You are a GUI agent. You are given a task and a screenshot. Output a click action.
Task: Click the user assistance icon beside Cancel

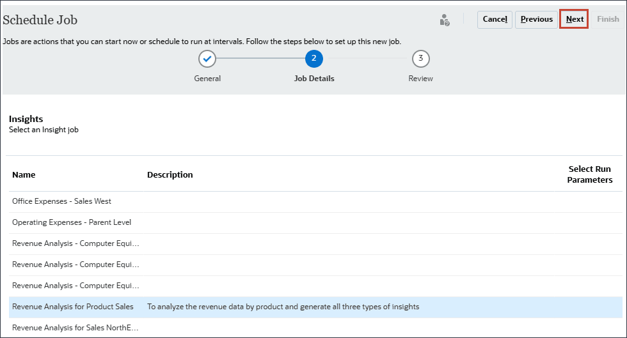click(445, 20)
